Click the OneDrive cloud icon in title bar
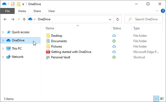 click(x=4, y=4)
